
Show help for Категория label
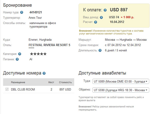click(x=20, y=54)
